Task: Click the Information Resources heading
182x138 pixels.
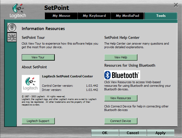Action: [43, 29]
